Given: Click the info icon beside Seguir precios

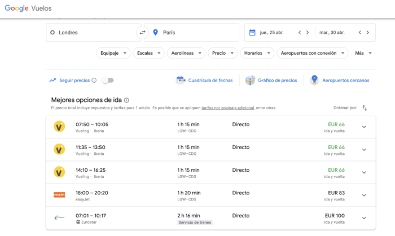Looking at the screenshot, I should (94, 81).
